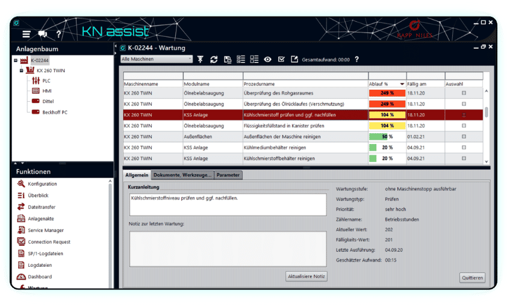Open Wartung help question mark icon
507x306 pixels.
(356, 59)
